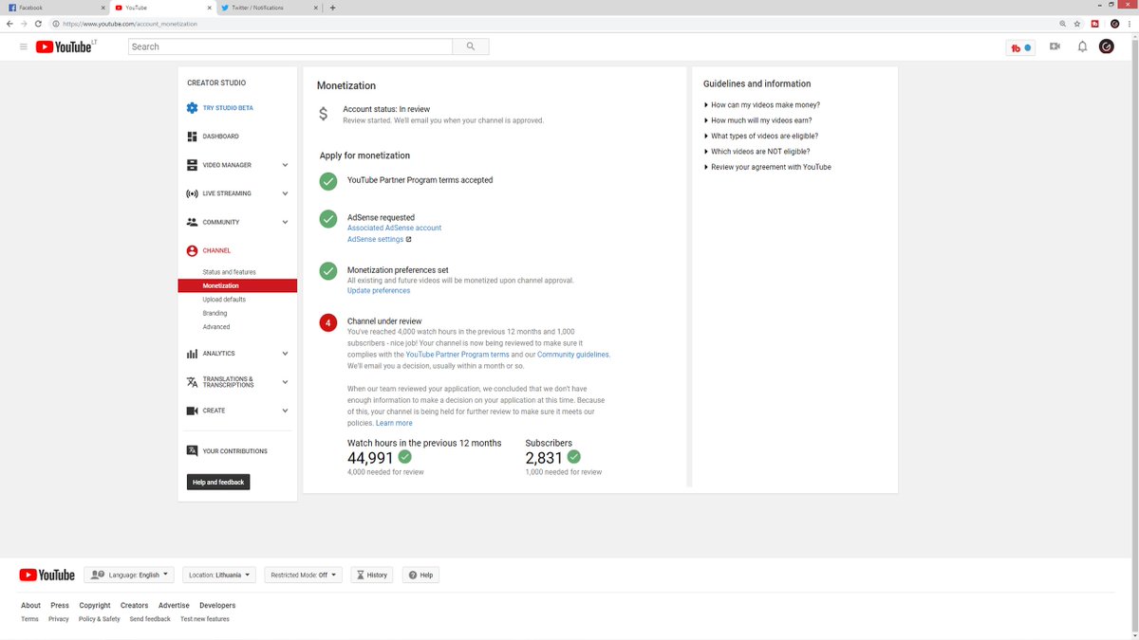The height and width of the screenshot is (640, 1139).
Task: Click the green checkmark beside subscribers count
Action: (573, 457)
